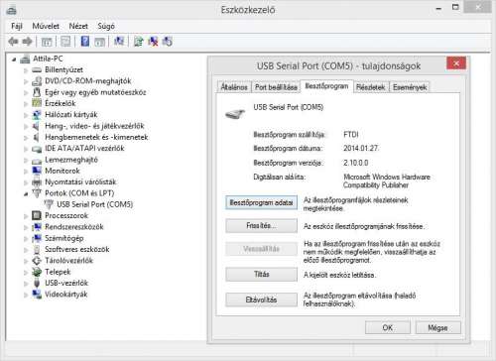Viewport: 496px width, 361px height.
Task: Click the Forward arrow toolbar icon
Action: [x=27, y=42]
